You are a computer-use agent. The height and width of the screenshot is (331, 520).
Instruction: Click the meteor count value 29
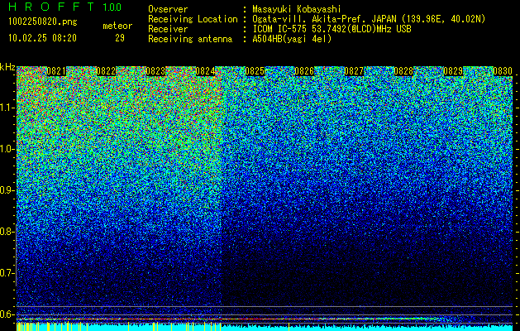coord(120,38)
